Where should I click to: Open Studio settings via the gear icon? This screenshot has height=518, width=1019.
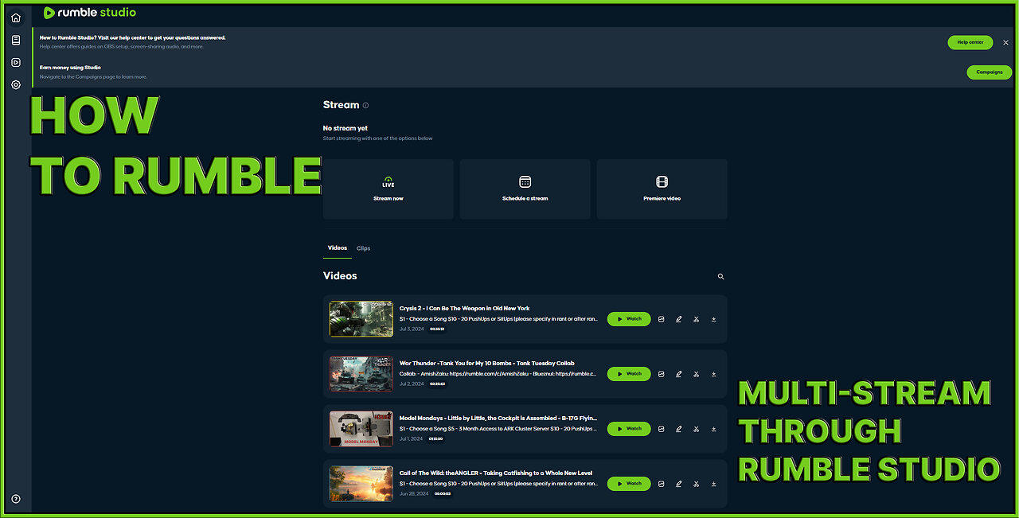[x=15, y=84]
